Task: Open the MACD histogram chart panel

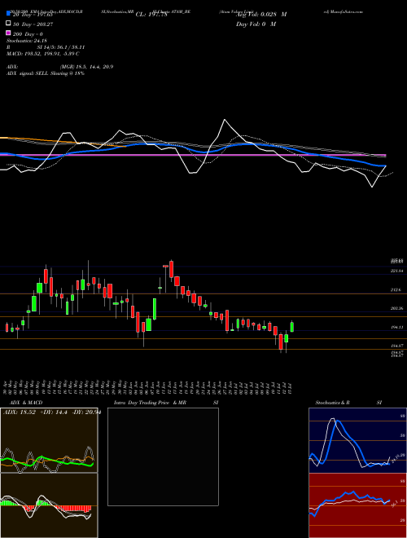Action: coord(49,505)
